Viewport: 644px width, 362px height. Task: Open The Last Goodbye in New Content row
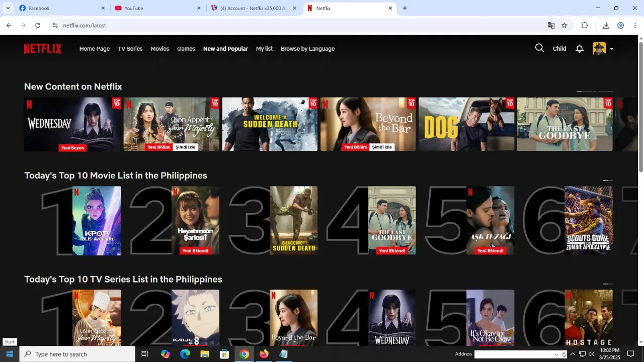(565, 124)
